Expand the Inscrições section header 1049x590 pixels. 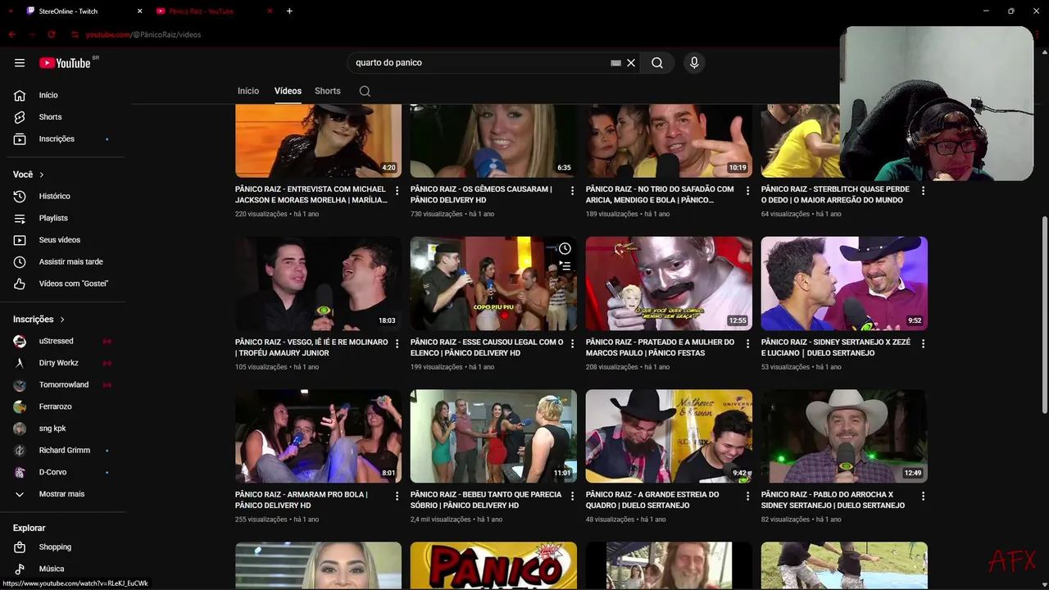point(39,320)
